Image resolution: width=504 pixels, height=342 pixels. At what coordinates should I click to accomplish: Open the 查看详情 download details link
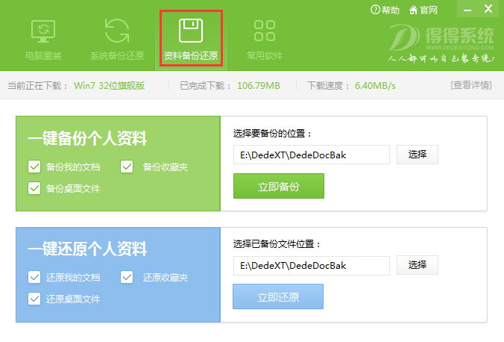point(471,85)
